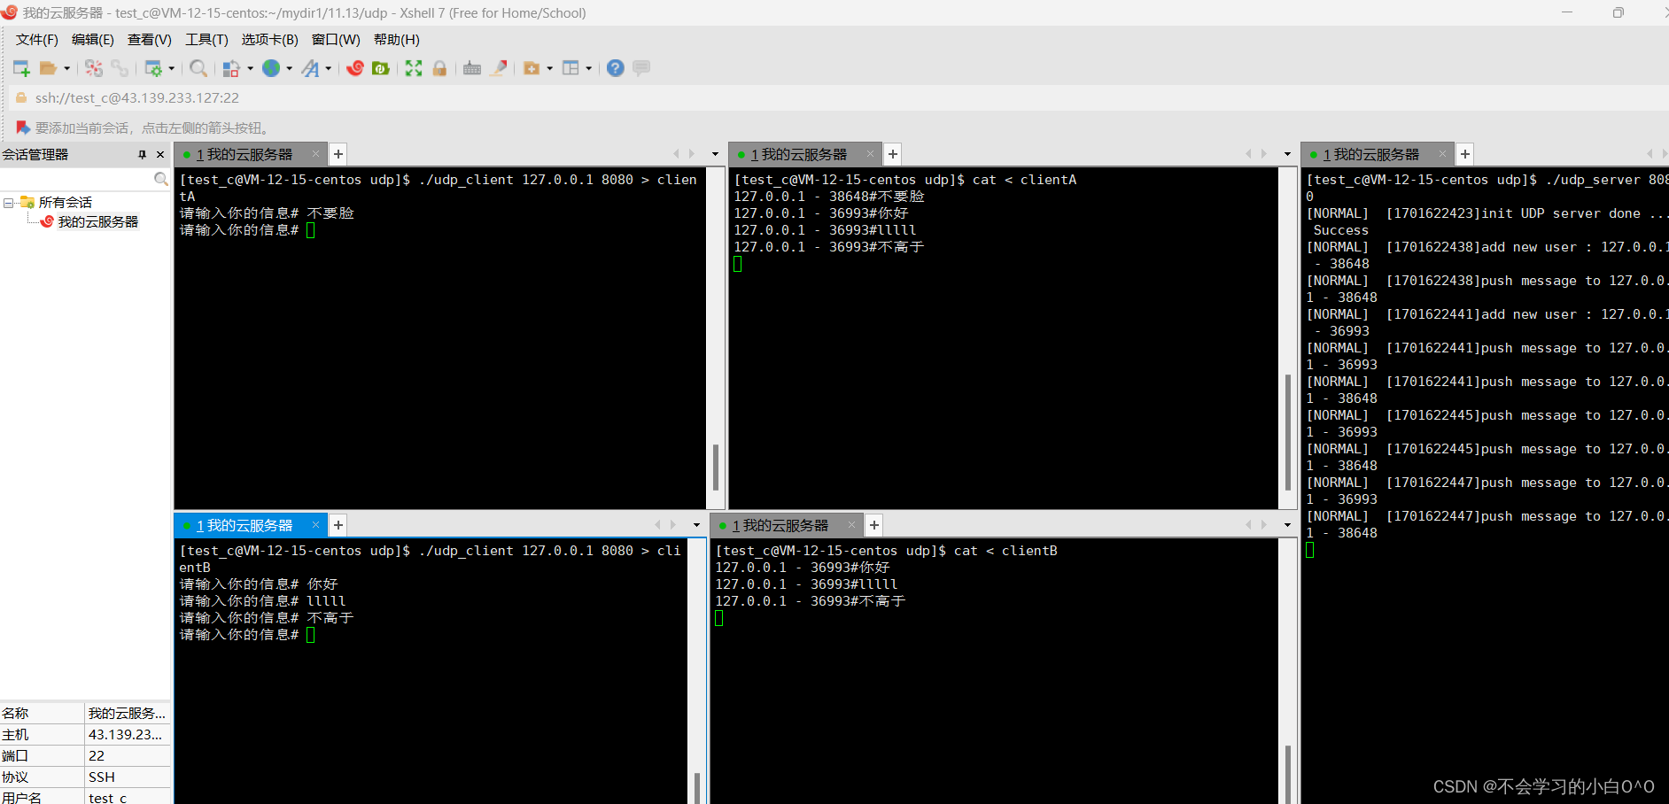Open the color scheme dropdown arrow
This screenshot has height=804, width=1669.
(250, 68)
